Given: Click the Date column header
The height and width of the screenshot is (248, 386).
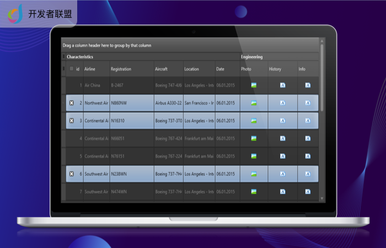Looking at the screenshot, I should tap(221, 69).
